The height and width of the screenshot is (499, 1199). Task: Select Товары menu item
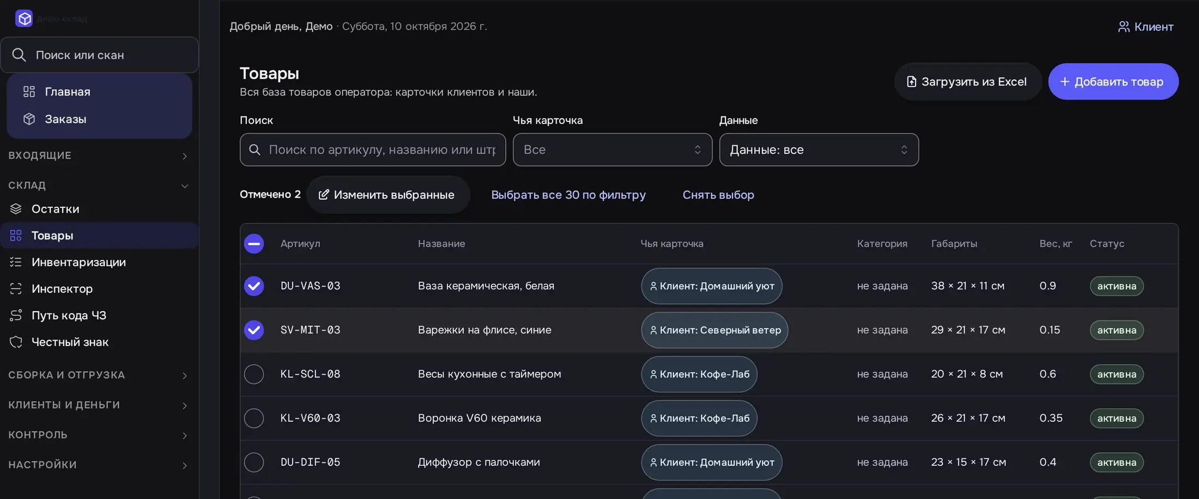(x=99, y=236)
